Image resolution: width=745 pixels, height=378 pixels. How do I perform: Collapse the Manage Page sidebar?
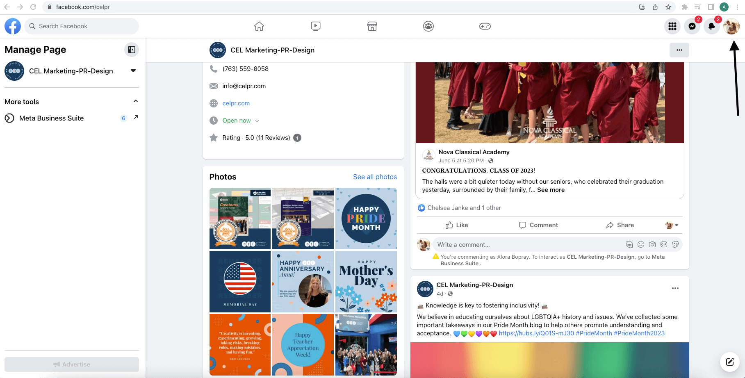[x=132, y=50]
